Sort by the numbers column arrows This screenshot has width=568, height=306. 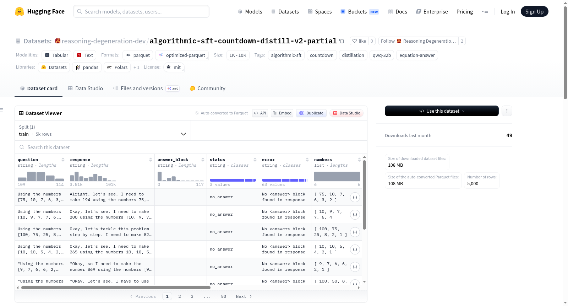(359, 160)
